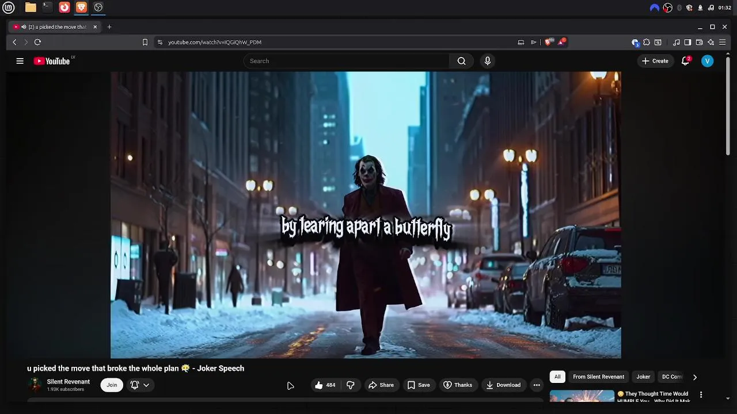The height and width of the screenshot is (414, 737).
Task: Click the video player to pause
Action: [366, 215]
